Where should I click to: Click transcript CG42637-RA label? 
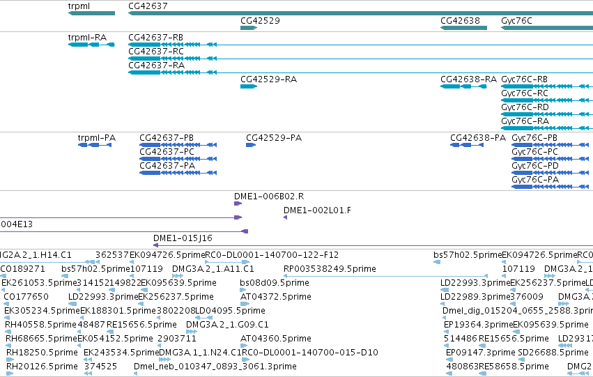pyautogui.click(x=157, y=66)
